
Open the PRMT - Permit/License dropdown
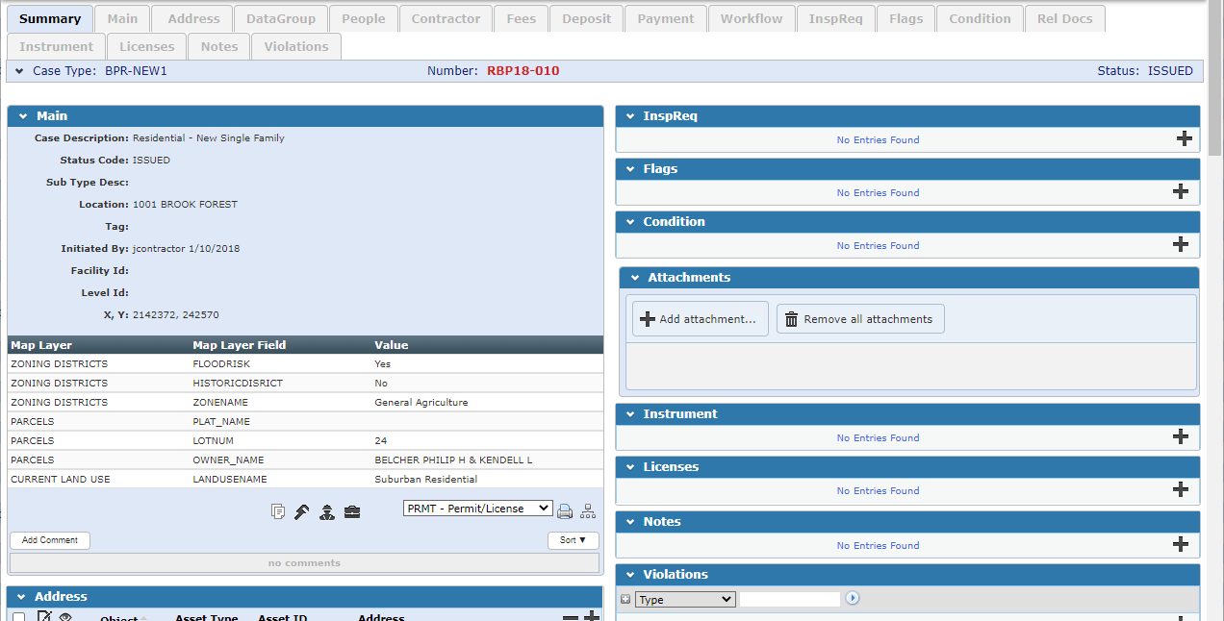click(x=477, y=509)
